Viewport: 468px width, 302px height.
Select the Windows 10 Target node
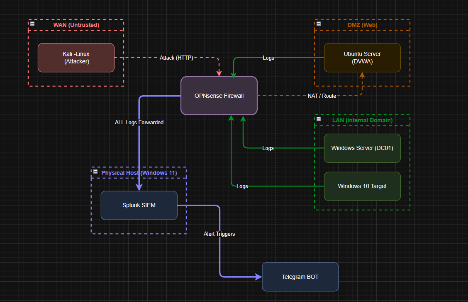coord(362,186)
